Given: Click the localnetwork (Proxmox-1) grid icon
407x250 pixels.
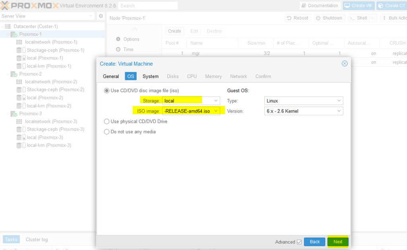Looking at the screenshot, I should [19, 42].
